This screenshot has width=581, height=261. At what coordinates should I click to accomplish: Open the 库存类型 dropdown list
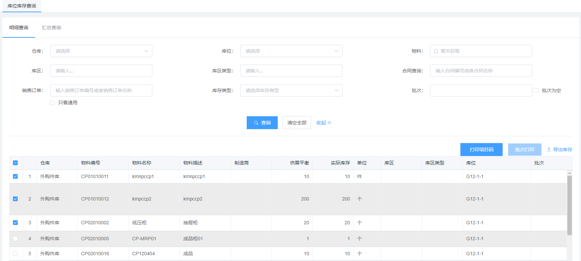click(x=291, y=90)
